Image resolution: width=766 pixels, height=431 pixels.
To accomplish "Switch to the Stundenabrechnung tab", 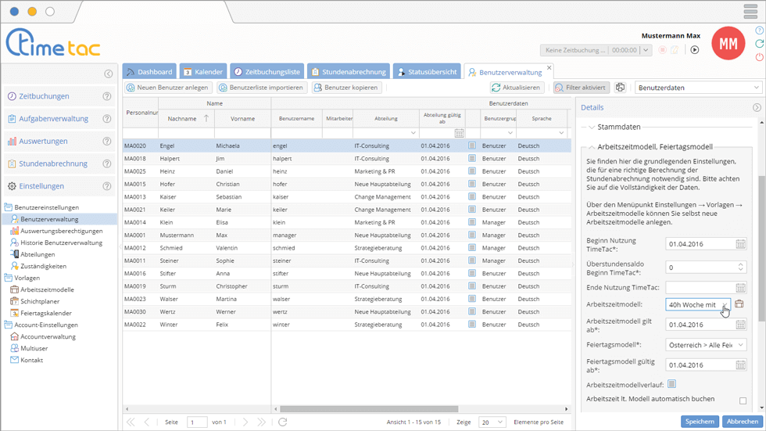I will (349, 72).
